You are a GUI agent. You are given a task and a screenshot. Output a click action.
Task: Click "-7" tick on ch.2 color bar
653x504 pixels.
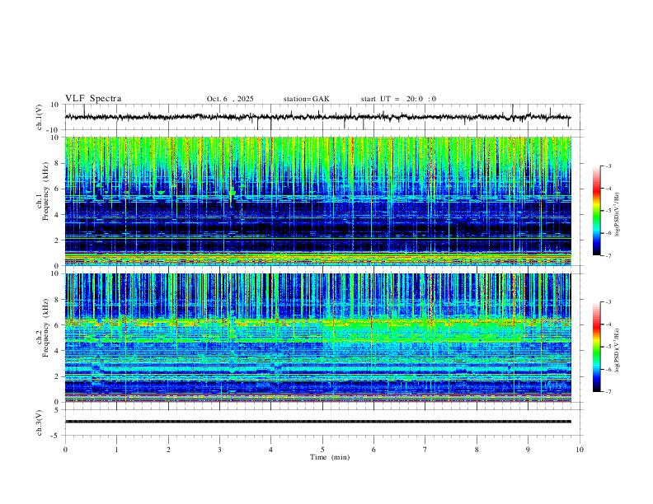coord(608,391)
